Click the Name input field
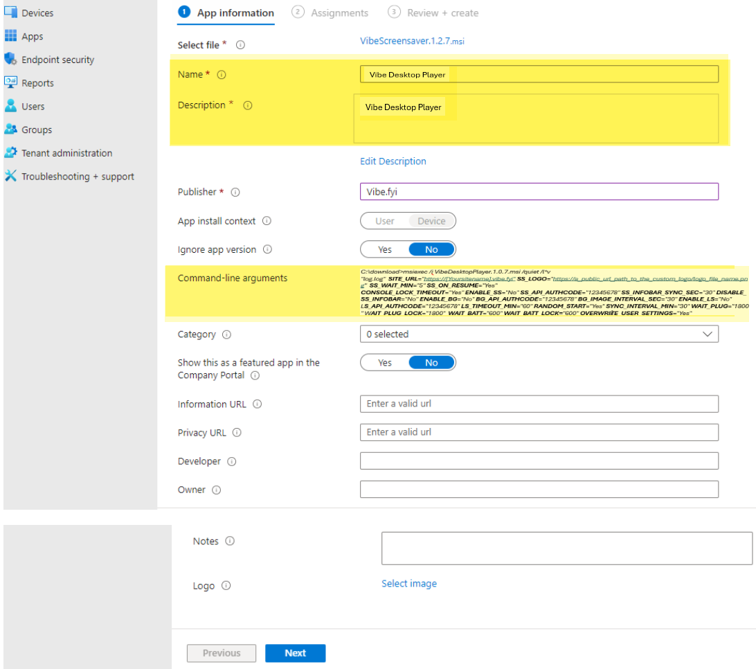Image resolution: width=756 pixels, height=669 pixels. [x=539, y=74]
